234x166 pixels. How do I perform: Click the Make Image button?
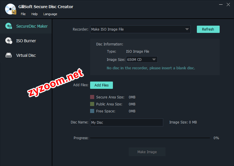coord(147,152)
